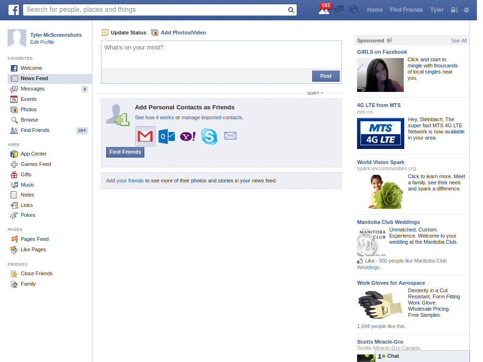Select Gmail contact import icon
Image resolution: width=483 pixels, height=362 pixels.
145,136
